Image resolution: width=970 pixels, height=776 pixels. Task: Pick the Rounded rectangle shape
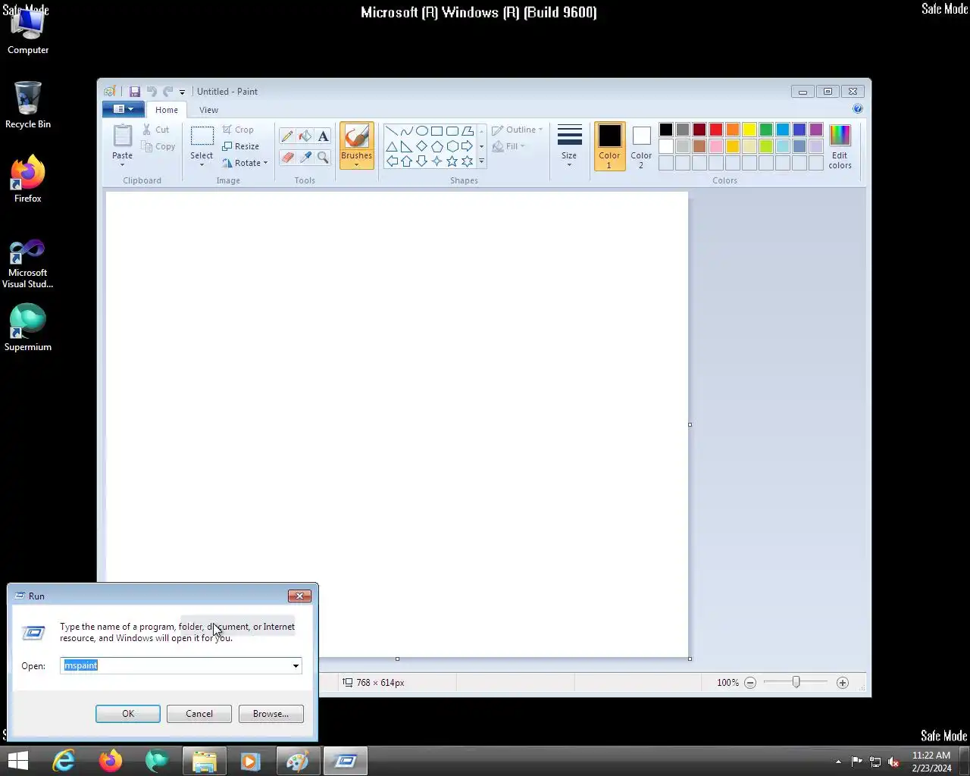coord(452,131)
